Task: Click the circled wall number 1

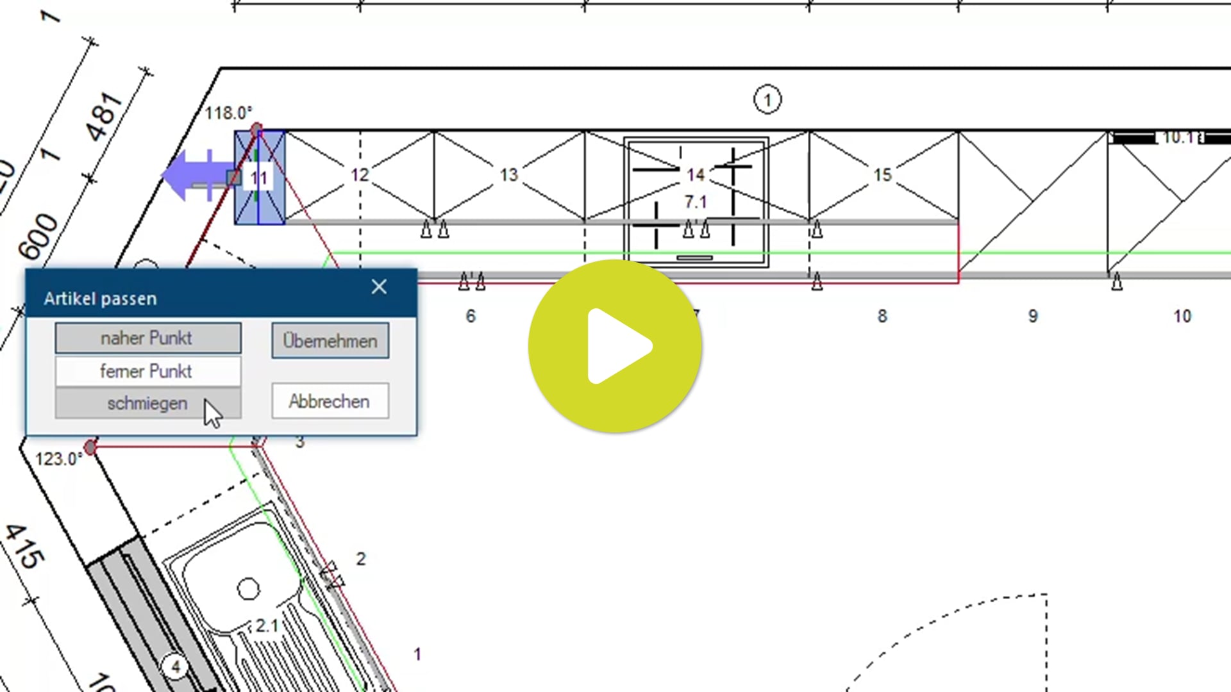Action: (767, 100)
